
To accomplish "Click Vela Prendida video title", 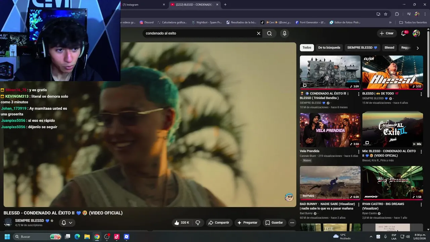I will pos(310,151).
